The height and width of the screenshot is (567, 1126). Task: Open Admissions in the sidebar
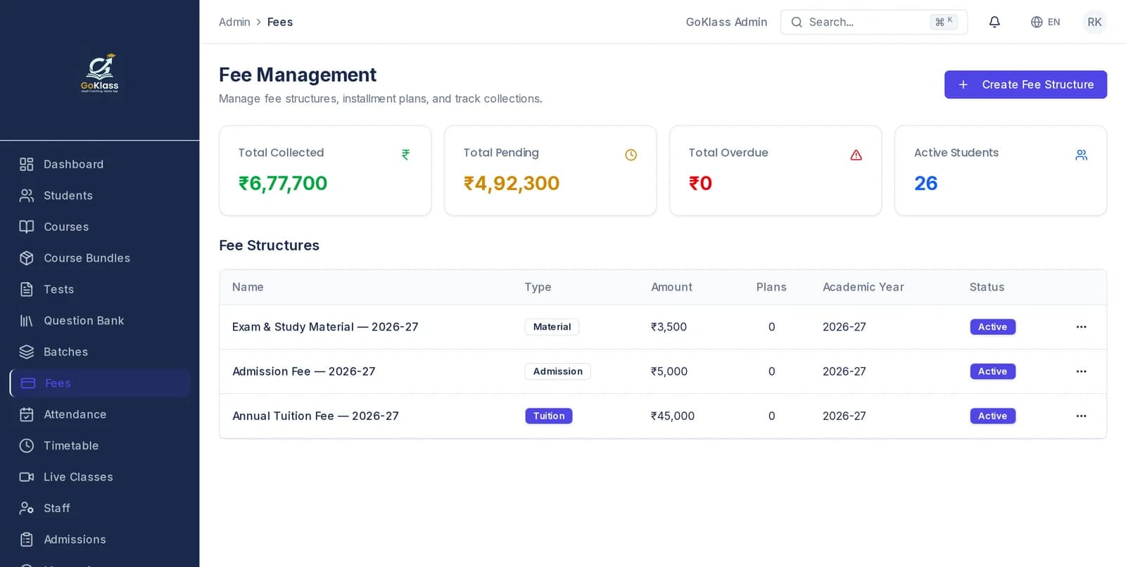click(100, 540)
